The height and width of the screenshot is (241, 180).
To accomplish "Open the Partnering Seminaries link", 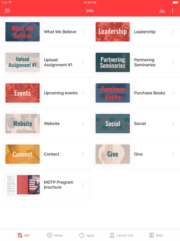I will [x=145, y=62].
